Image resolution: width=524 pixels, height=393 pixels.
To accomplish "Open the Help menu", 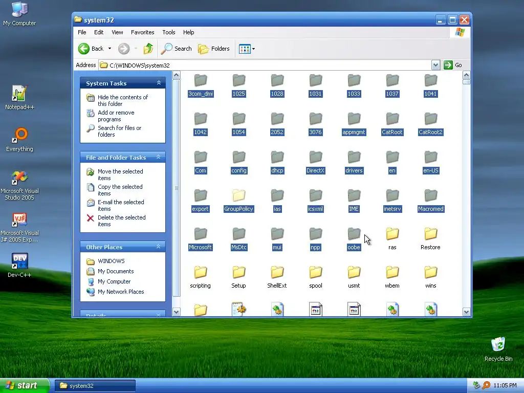I will tap(188, 32).
